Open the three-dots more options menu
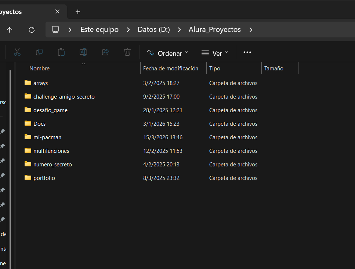The width and height of the screenshot is (355, 269). 247,52
